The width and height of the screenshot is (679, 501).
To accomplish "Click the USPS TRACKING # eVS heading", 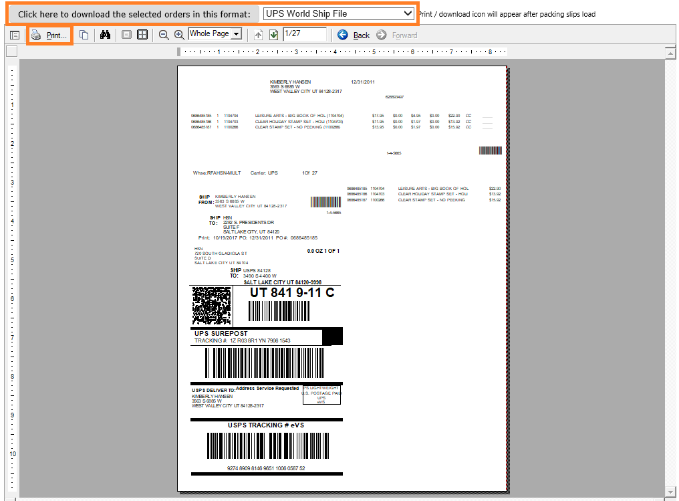I will (266, 425).
